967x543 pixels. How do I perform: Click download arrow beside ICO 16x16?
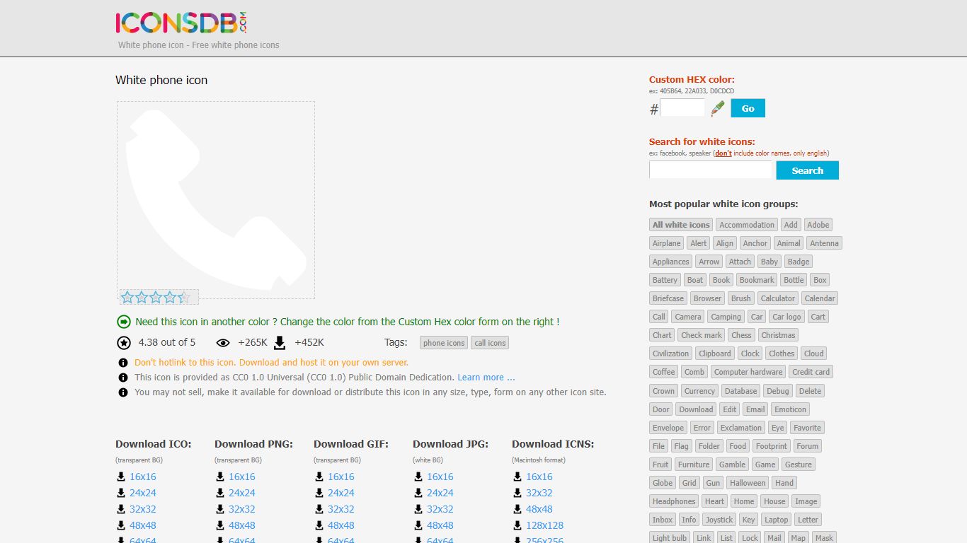coord(121,477)
